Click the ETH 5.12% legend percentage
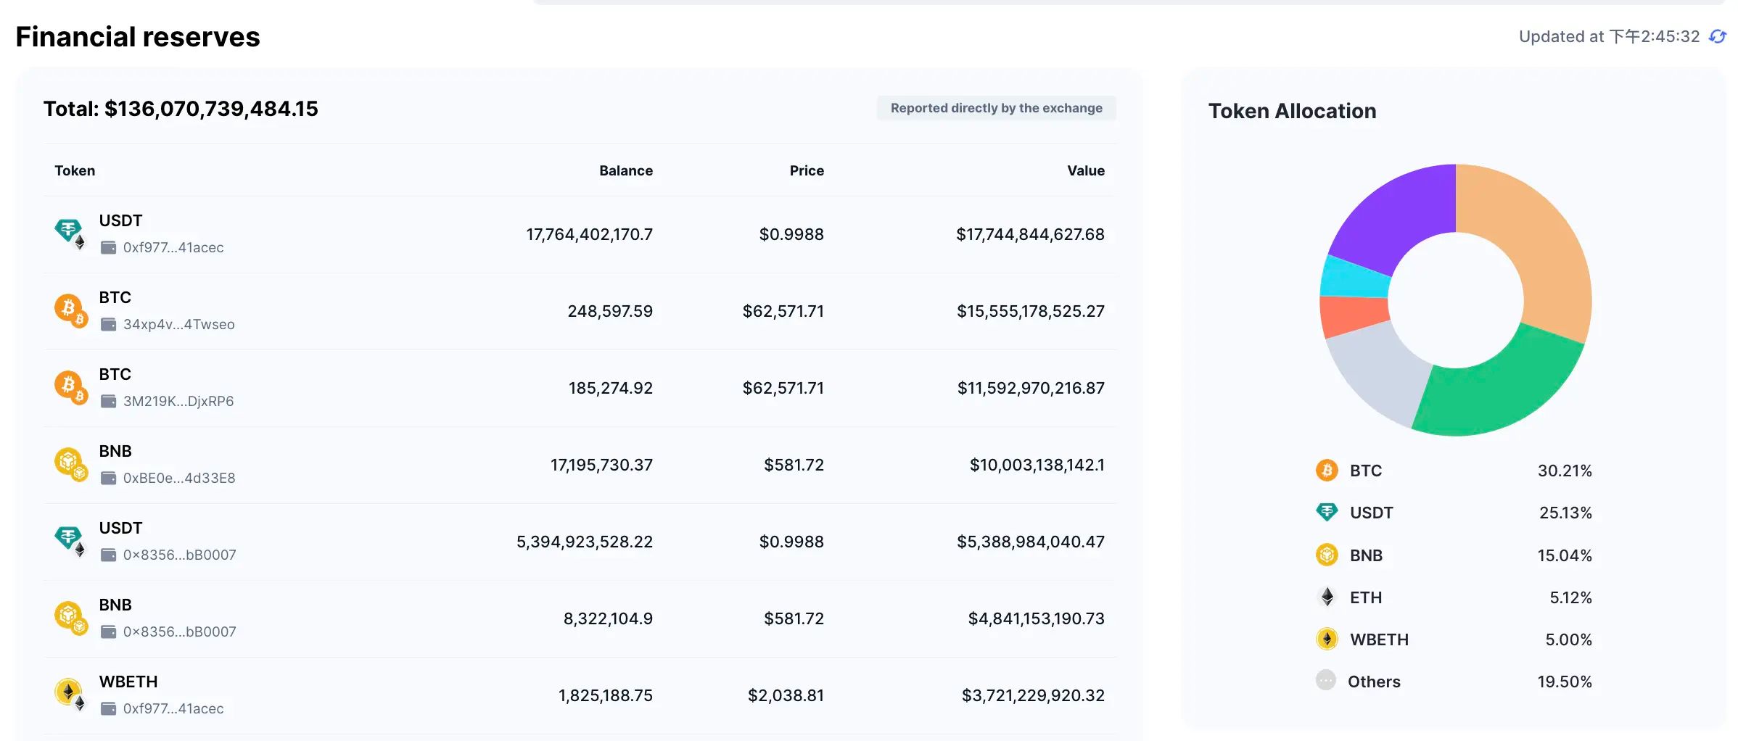This screenshot has width=1738, height=741. [1570, 597]
